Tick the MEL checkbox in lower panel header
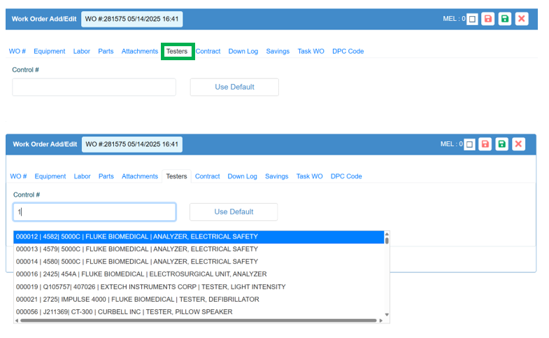Viewport: 549px width, 338px height. 469,144
